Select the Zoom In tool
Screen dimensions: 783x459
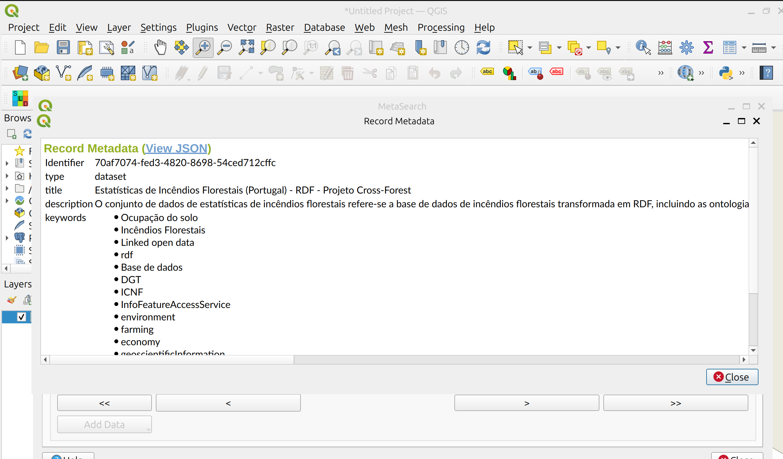[x=203, y=47]
